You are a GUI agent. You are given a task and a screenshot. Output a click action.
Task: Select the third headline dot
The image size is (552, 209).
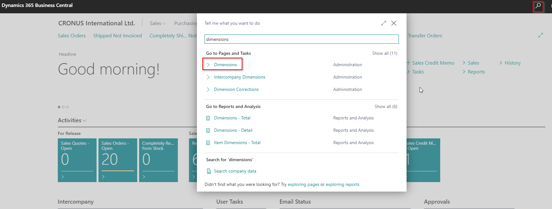(x=67, y=107)
